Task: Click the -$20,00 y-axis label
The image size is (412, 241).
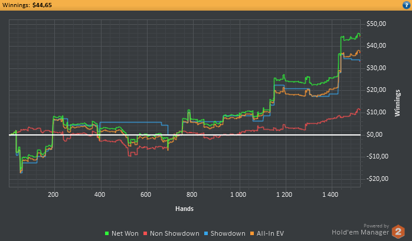Action: click(377, 179)
